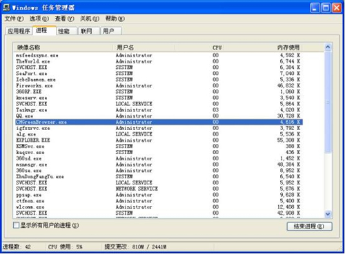Viewport: 345px width, 254px height.
Task: Close the Windows 任务管理器 window
Action: 337,8
